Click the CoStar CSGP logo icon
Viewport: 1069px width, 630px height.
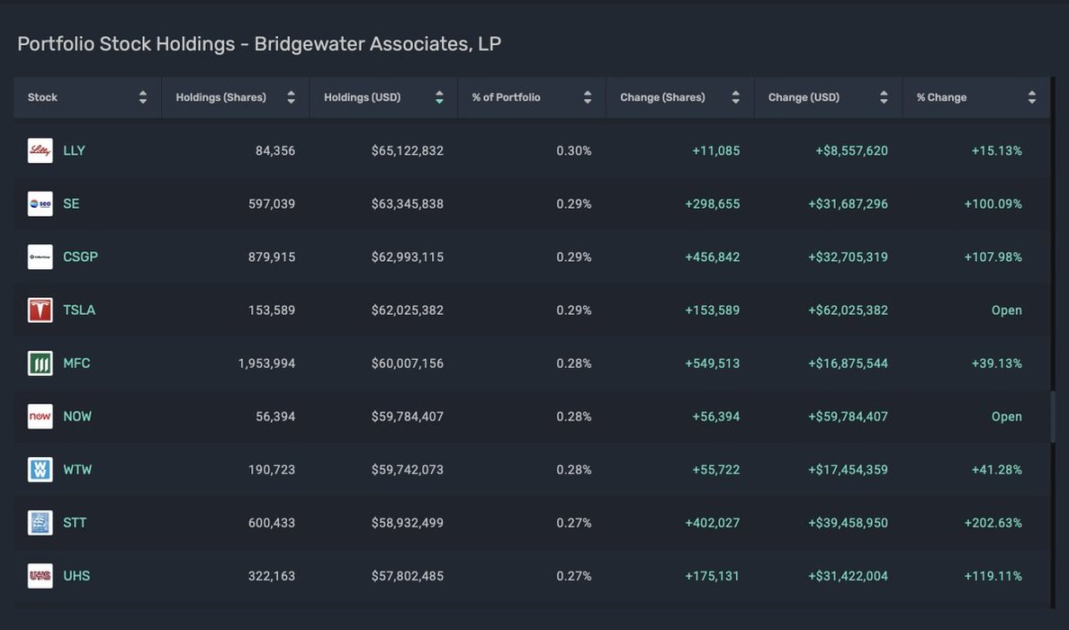40,257
